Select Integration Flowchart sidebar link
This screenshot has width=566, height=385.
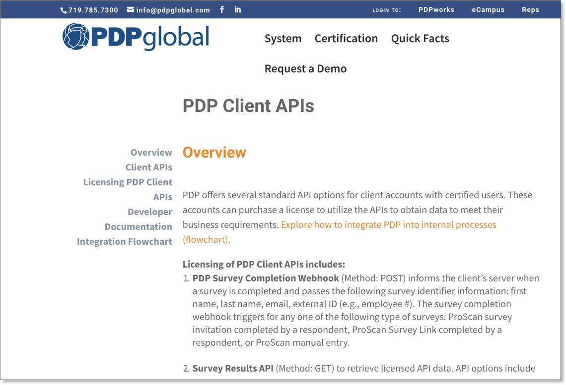125,241
